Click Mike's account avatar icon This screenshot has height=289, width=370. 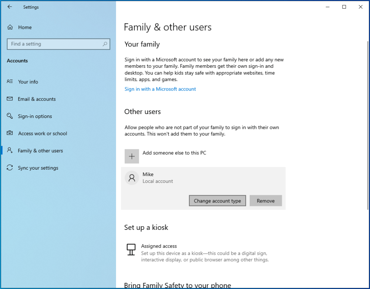coord(132,178)
